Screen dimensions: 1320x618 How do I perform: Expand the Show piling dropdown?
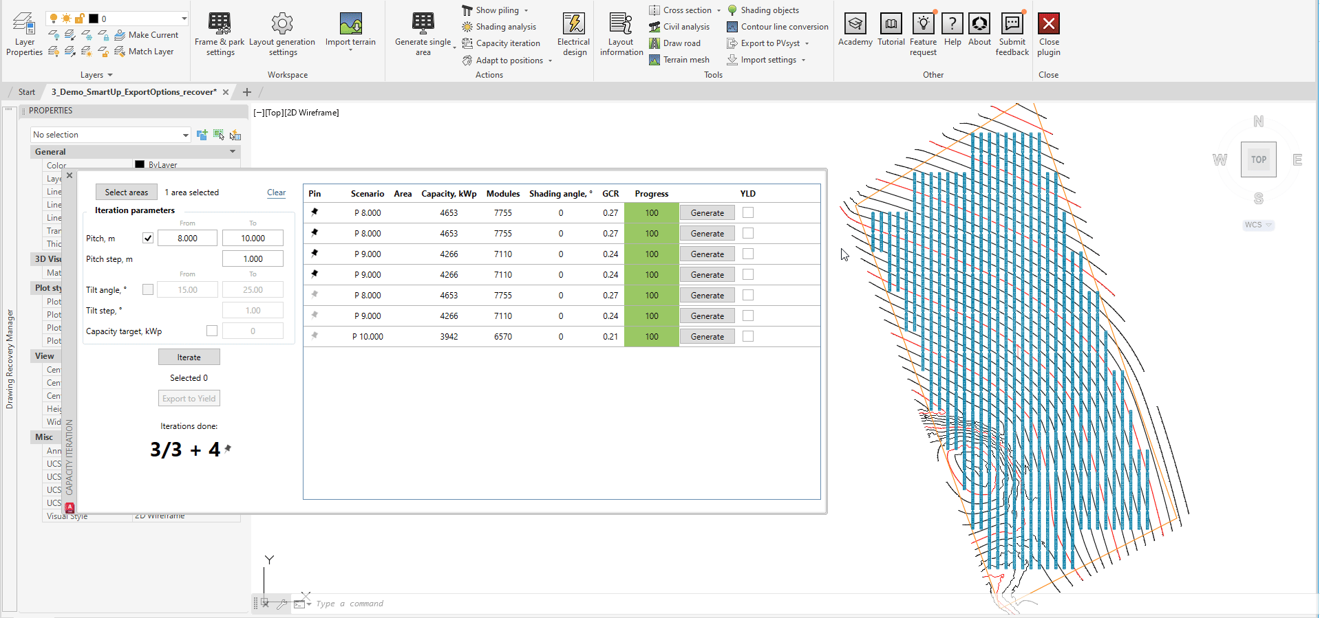pyautogui.click(x=526, y=10)
